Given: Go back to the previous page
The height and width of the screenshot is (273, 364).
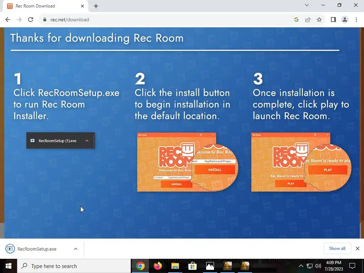Looking at the screenshot, I should 8,20.
